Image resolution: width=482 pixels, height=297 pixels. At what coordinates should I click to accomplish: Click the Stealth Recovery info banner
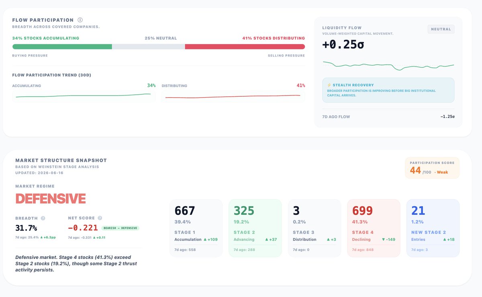pyautogui.click(x=388, y=90)
